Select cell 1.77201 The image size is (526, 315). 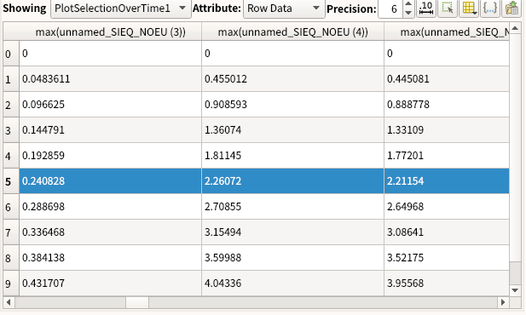[447, 156]
